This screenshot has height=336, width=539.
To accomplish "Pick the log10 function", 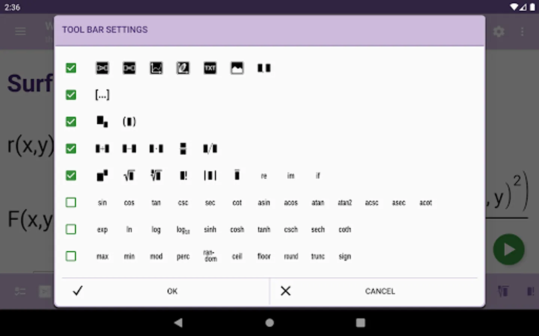I will click(183, 230).
